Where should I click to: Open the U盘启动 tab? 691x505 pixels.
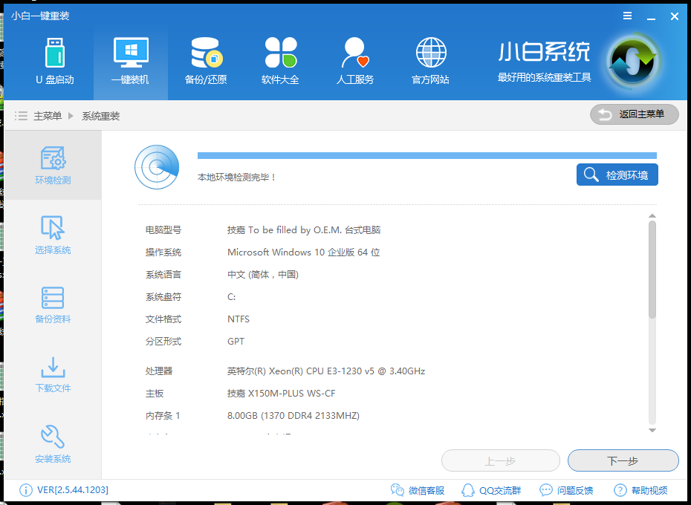(x=55, y=62)
